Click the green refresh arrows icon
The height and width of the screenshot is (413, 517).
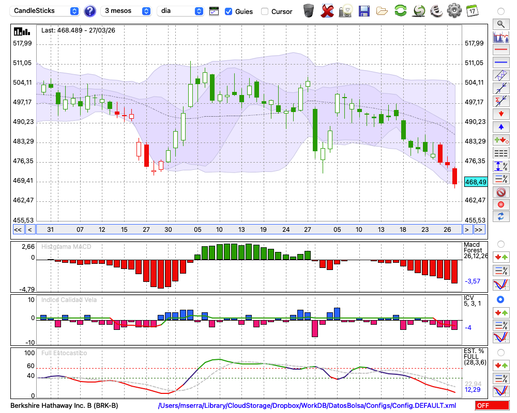point(400,11)
